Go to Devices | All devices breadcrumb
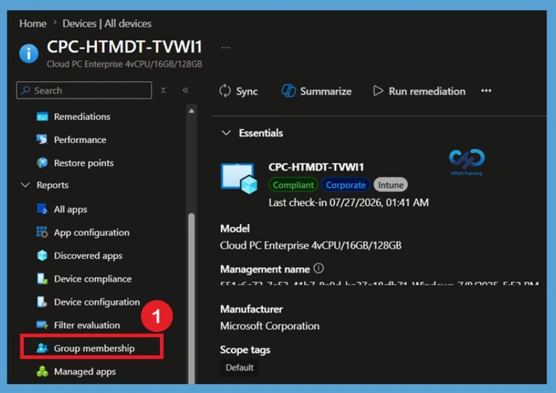 coord(107,24)
